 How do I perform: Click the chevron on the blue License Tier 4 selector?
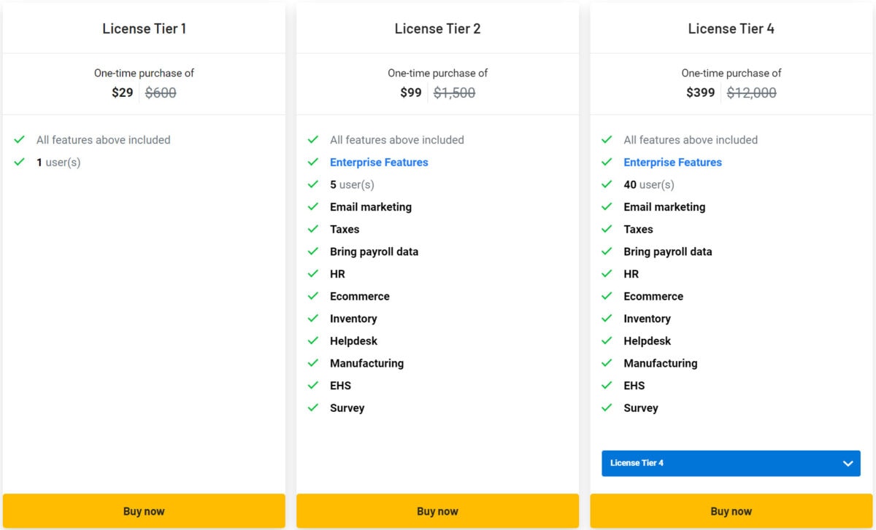(848, 463)
